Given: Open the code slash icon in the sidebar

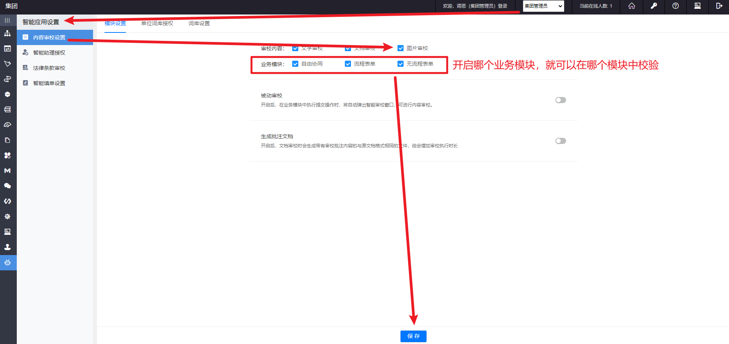Looking at the screenshot, I should 7,201.
